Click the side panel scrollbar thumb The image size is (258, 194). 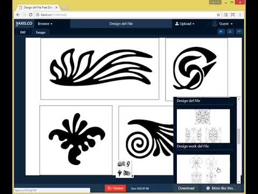pyautogui.click(x=239, y=136)
